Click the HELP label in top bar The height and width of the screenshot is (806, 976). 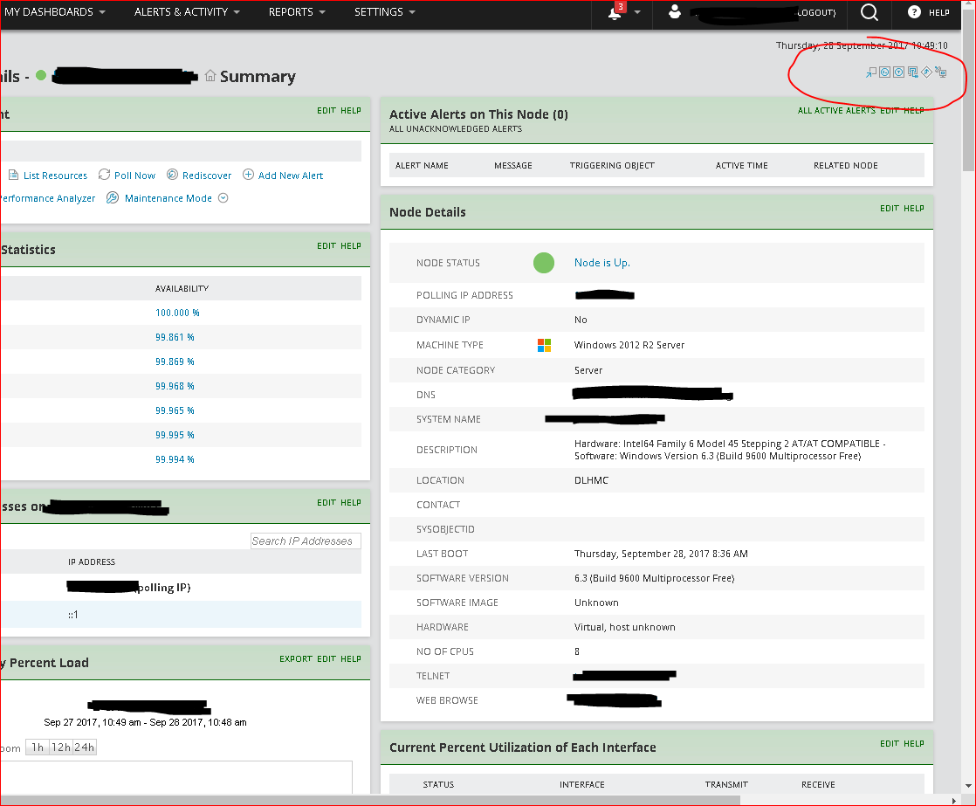938,12
